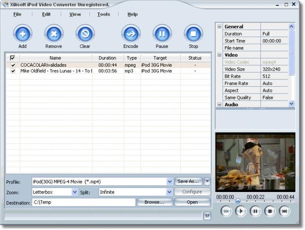Image resolution: width=305 pixels, height=230 pixels.
Task: Click the video preview thumbnail
Action: (255, 162)
